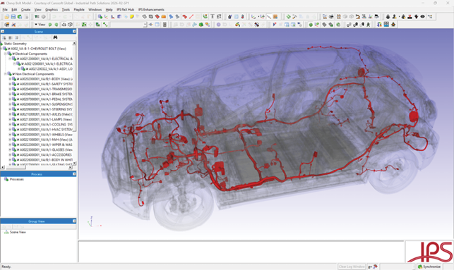This screenshot has height=270, width=454.
Task: Open the Flexible menu
Action: [79, 10]
